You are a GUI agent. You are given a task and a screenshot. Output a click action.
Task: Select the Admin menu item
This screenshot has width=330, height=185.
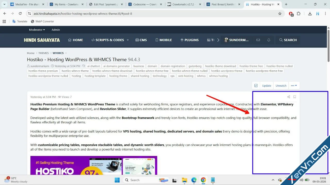coord(56,30)
